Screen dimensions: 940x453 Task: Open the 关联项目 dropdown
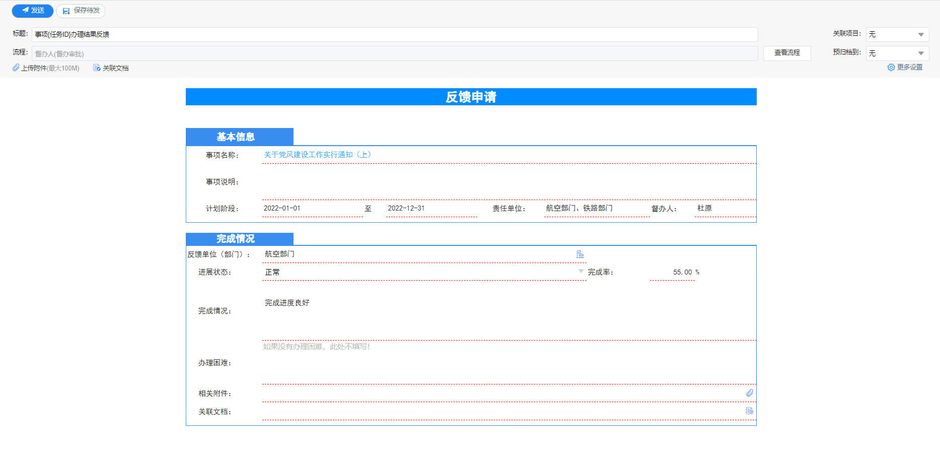click(897, 34)
